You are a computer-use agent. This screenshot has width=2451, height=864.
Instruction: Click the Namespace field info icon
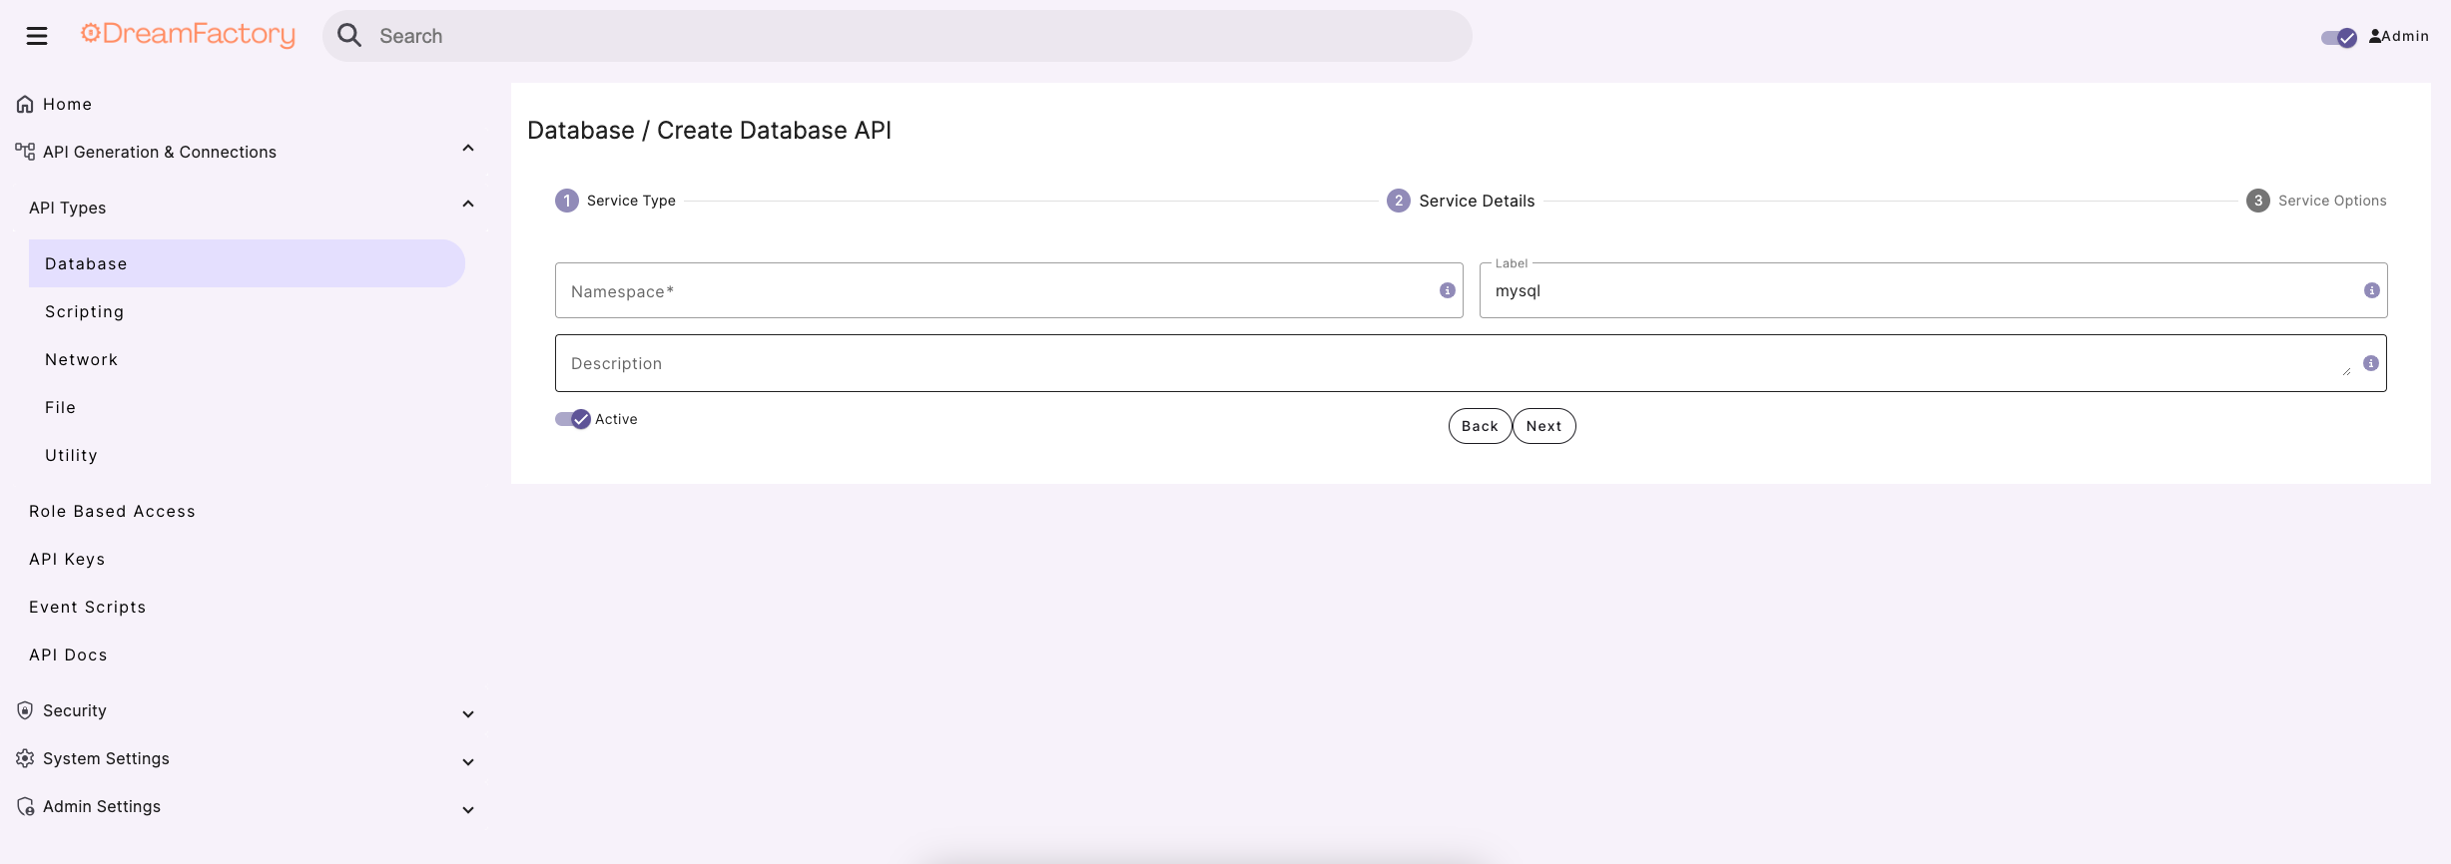[1447, 290]
